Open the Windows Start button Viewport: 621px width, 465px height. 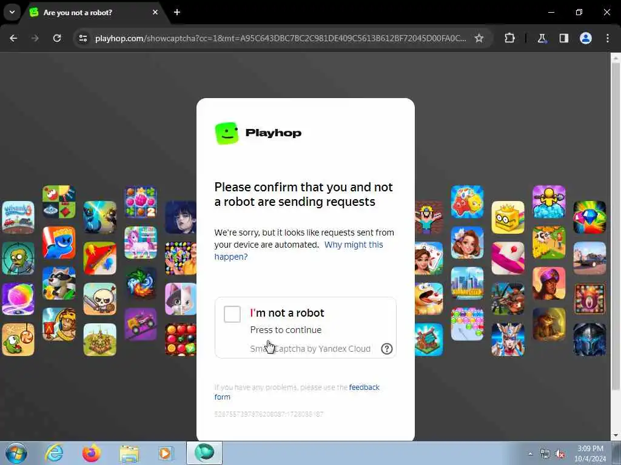16,453
